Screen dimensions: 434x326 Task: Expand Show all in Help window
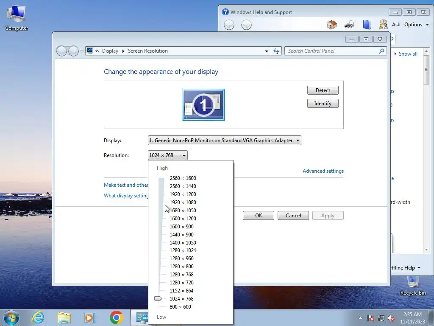406,54
